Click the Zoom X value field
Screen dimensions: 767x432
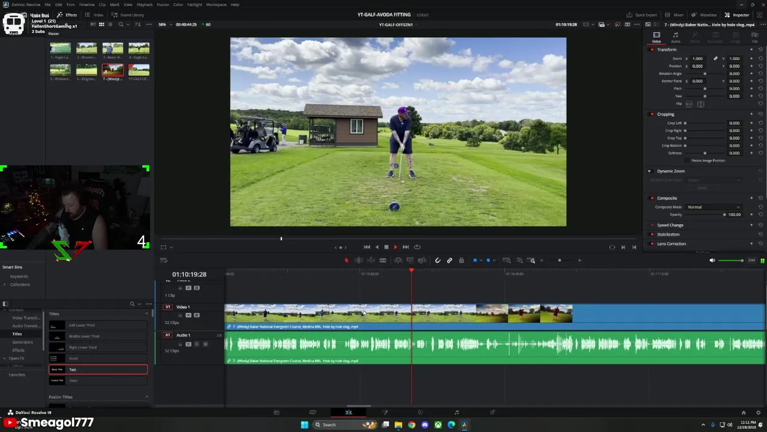pyautogui.click(x=697, y=59)
